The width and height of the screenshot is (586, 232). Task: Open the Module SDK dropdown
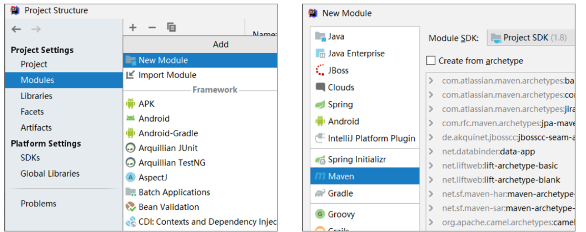pyautogui.click(x=530, y=38)
